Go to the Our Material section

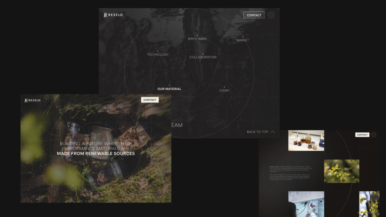point(169,89)
